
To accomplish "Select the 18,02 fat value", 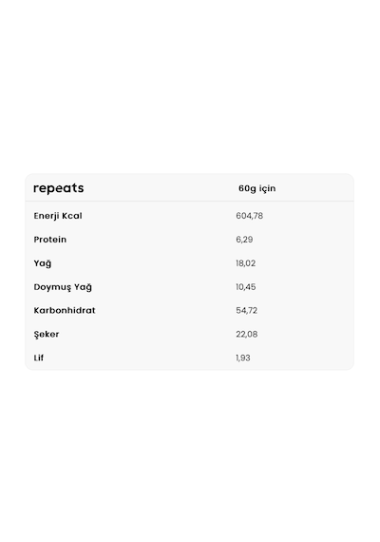I will click(x=246, y=263).
